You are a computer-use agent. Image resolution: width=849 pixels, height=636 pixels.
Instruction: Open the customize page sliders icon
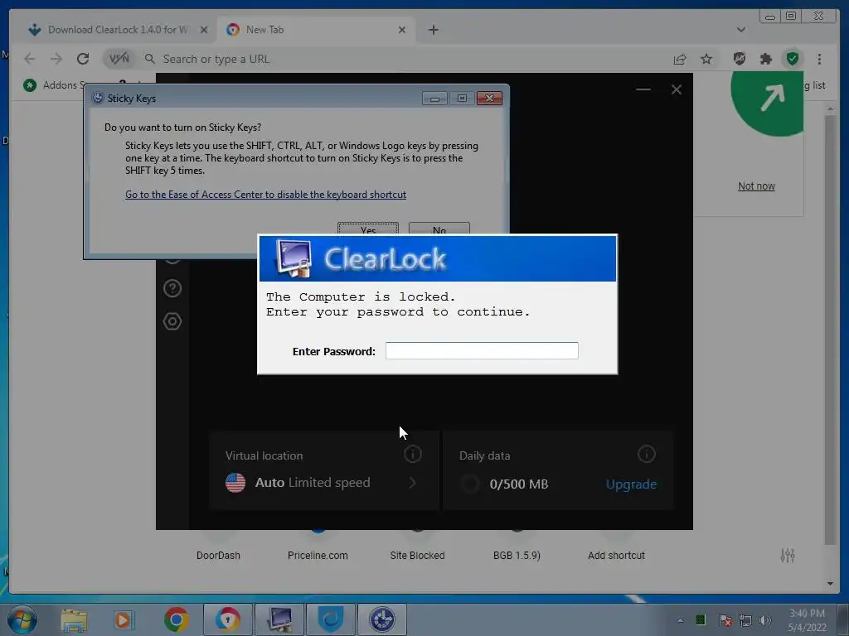point(788,556)
